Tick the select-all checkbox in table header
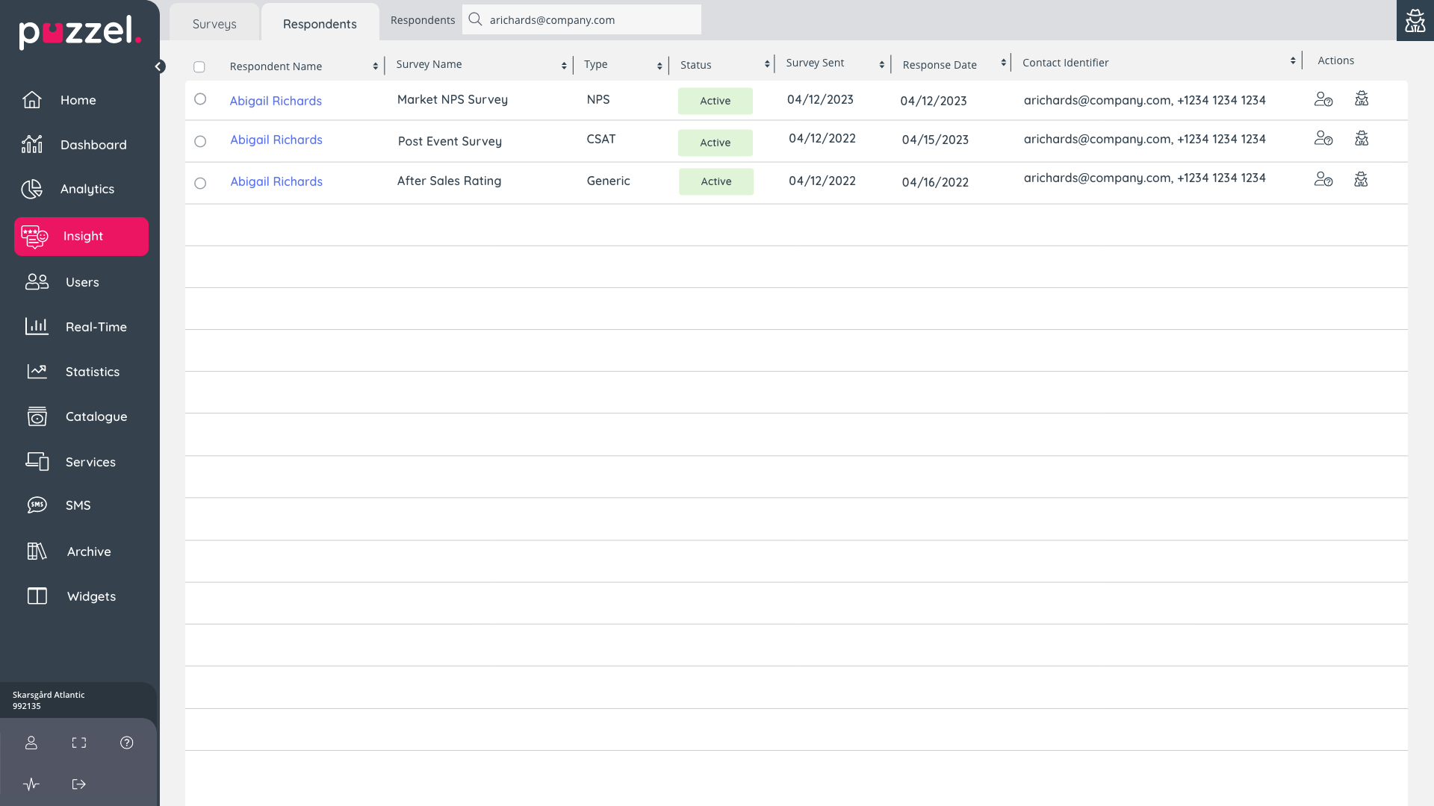The image size is (1434, 806). [x=199, y=67]
